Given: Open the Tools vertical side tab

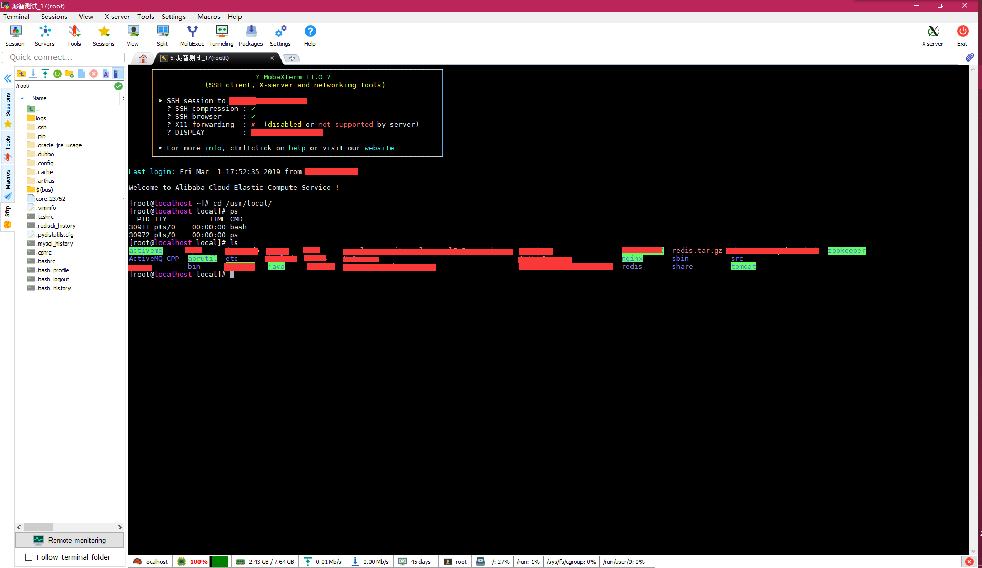Looking at the screenshot, I should (x=8, y=147).
